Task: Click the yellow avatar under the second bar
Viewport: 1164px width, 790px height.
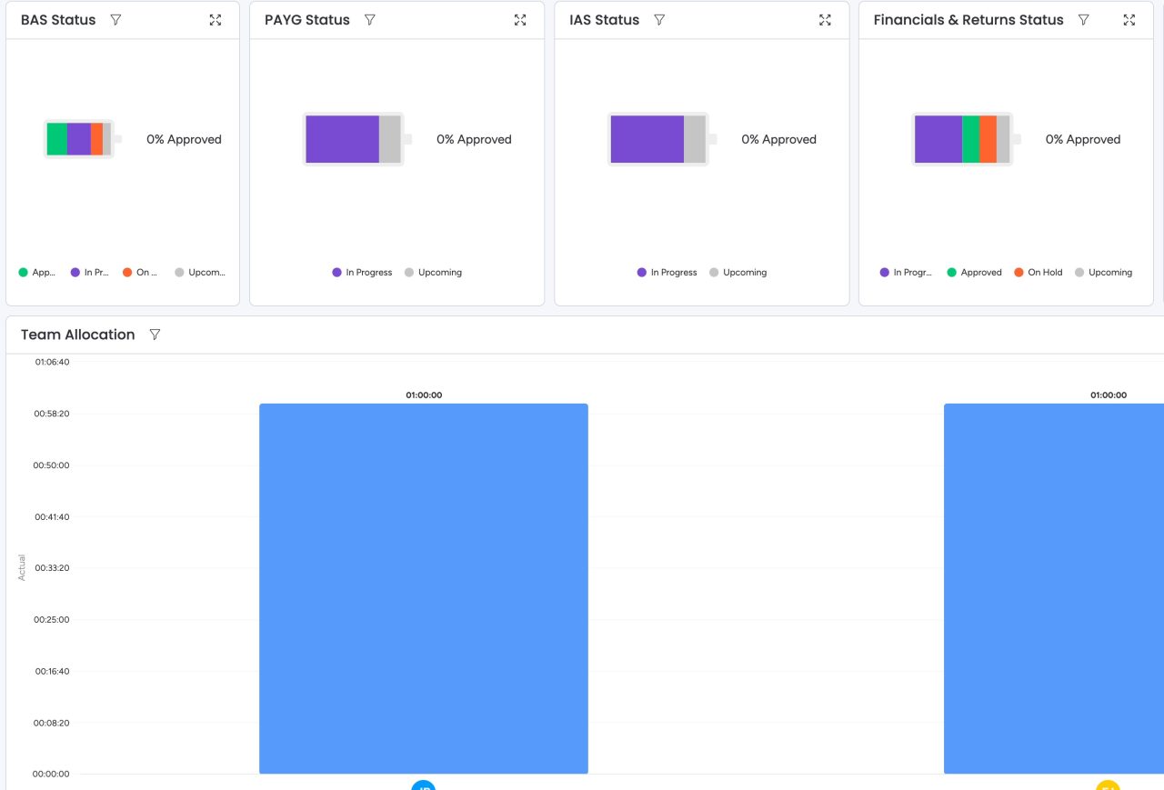Action: pyautogui.click(x=1107, y=785)
